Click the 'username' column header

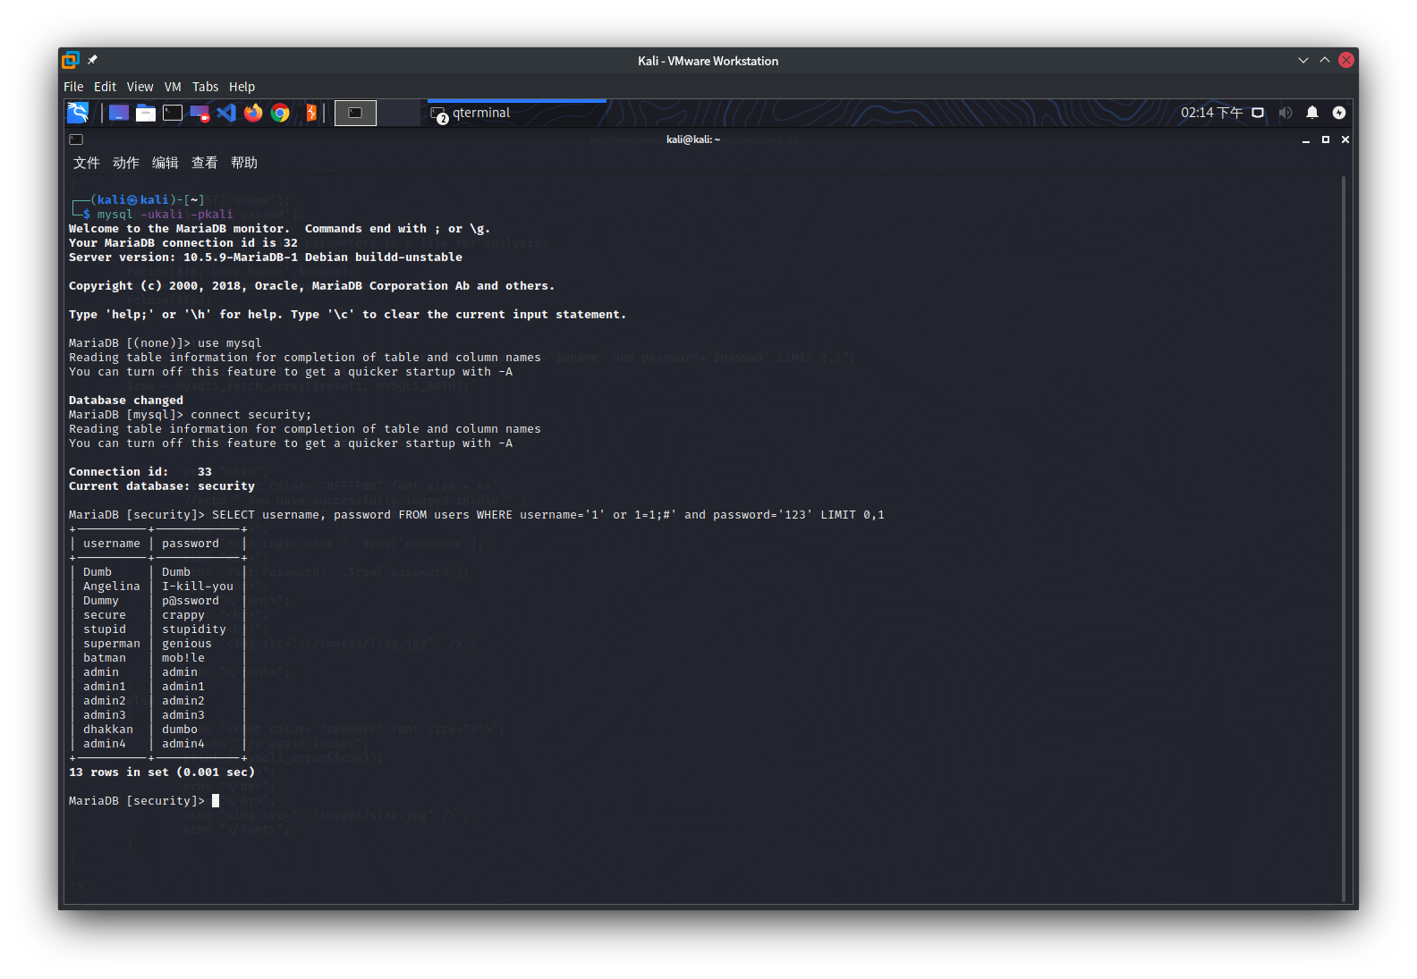(x=112, y=544)
